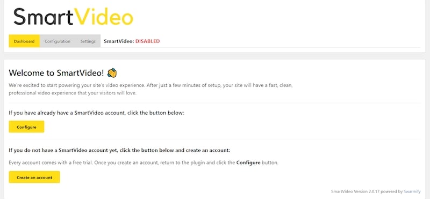Screen dimensions: 430x199
Task: Click the black "Smart" part of logo
Action: [44, 17]
